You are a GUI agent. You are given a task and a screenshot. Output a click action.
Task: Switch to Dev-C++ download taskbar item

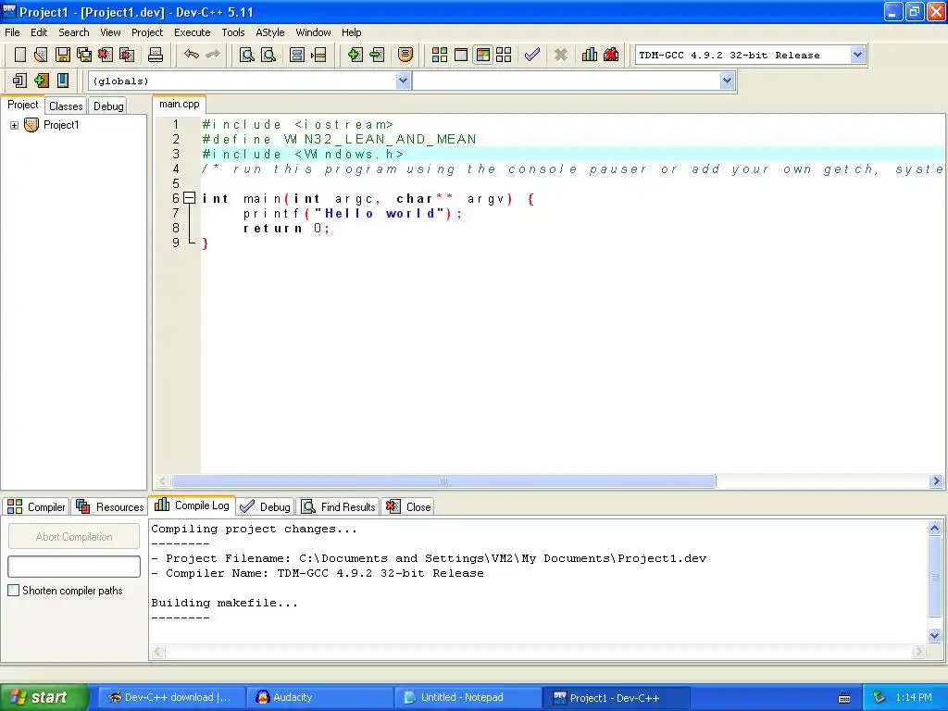(171, 697)
